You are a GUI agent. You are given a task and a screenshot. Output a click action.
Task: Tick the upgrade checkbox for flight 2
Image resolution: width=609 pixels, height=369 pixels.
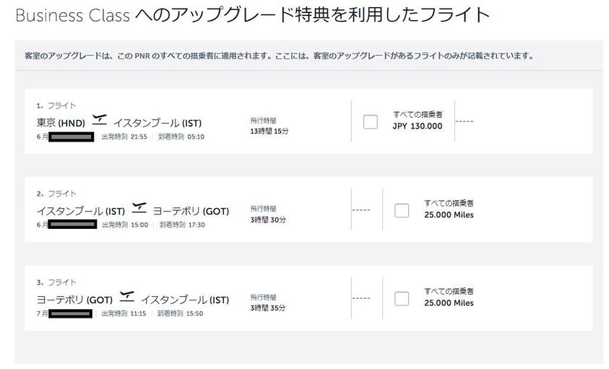pos(402,210)
